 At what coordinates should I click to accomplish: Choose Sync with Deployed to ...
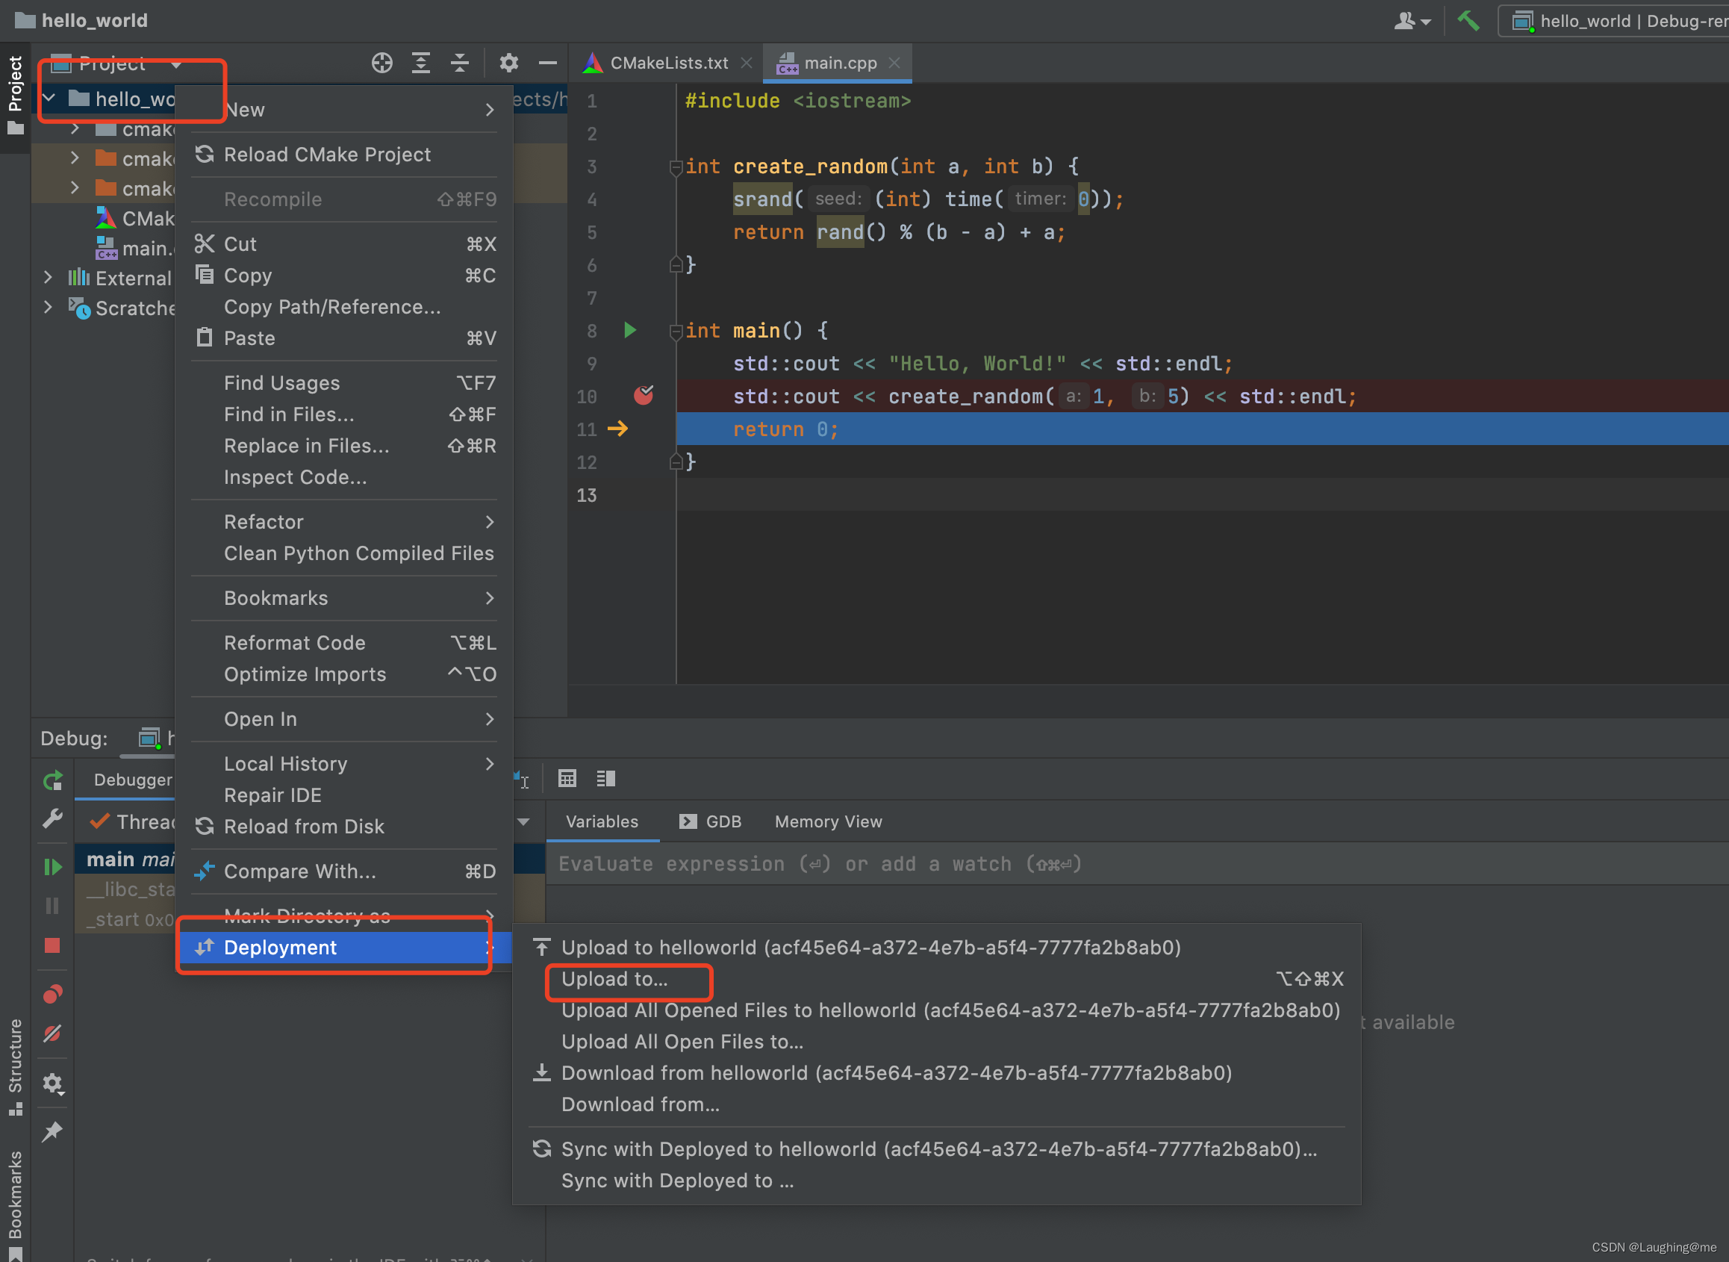936,1181
